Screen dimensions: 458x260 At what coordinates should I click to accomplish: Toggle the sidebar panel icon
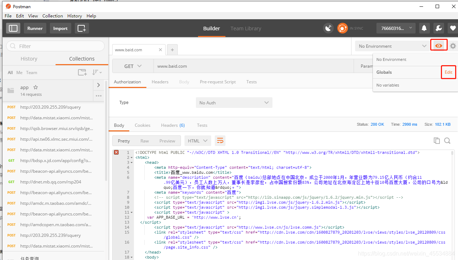click(13, 28)
